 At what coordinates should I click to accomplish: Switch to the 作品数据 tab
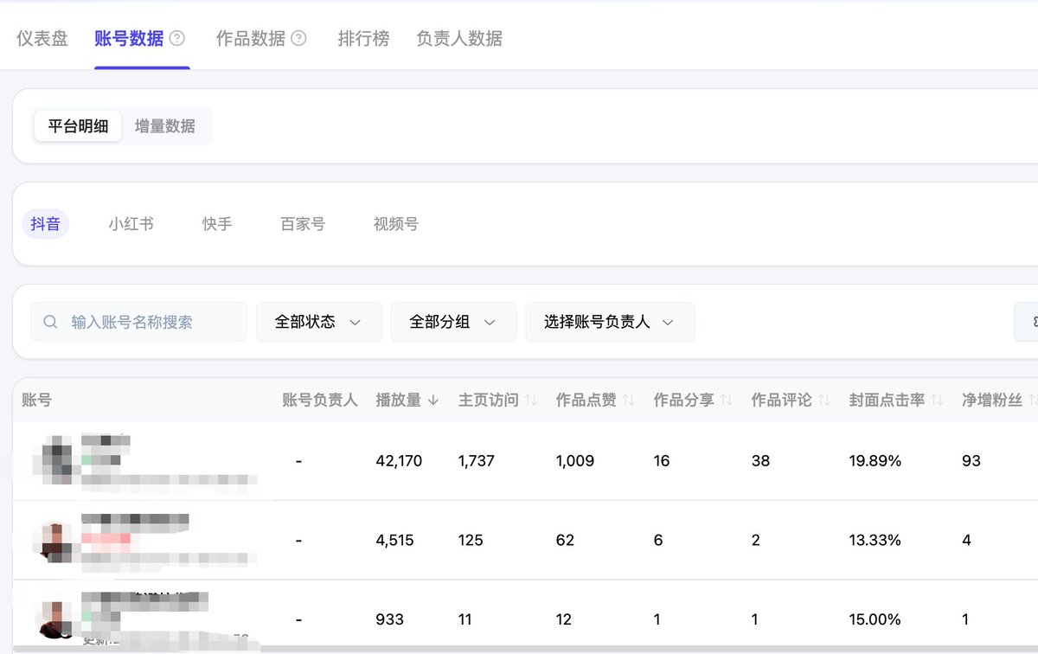[x=251, y=39]
